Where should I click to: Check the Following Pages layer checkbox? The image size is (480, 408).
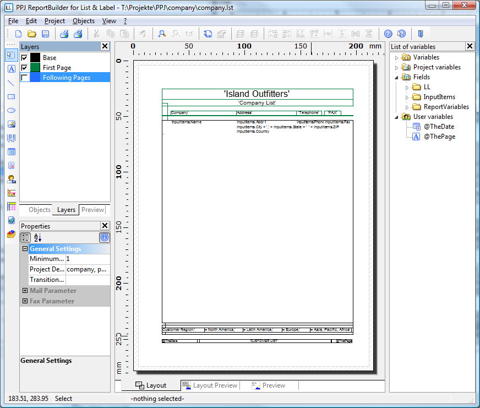(x=24, y=78)
